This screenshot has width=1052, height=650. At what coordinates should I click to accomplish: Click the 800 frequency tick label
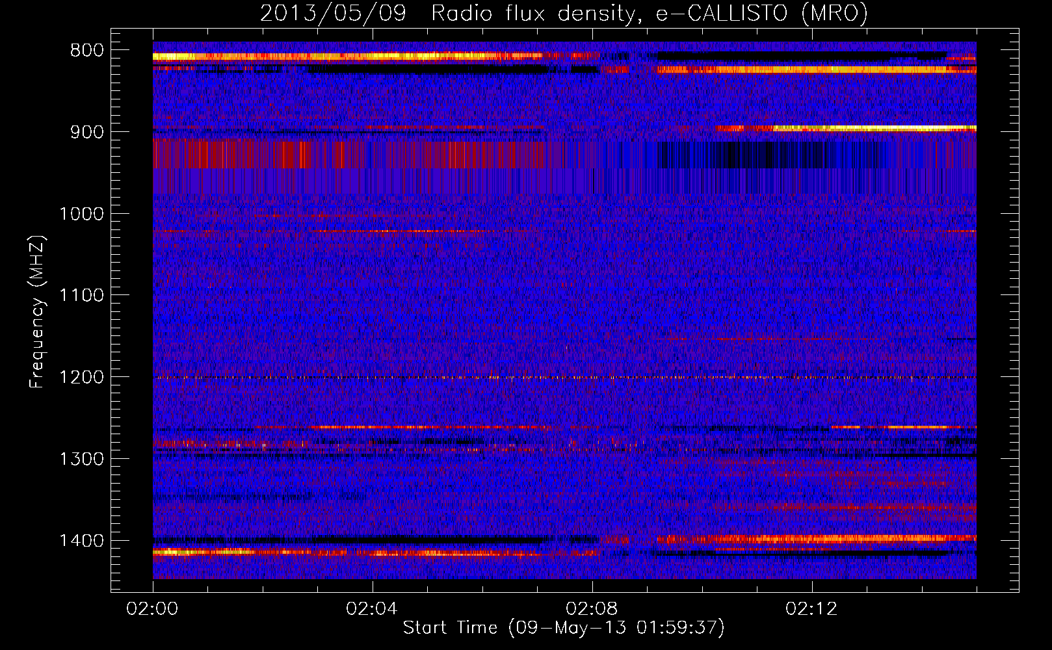pyautogui.click(x=88, y=51)
